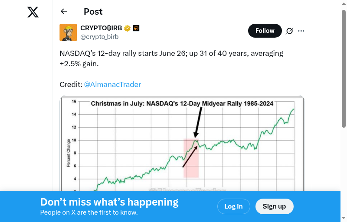This screenshot has width=347, height=222.
Task: Follow the CRYPTOBIRB account
Action: pos(265,31)
